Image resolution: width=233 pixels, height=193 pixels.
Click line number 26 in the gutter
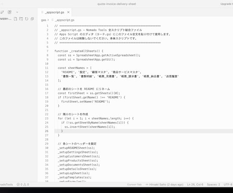pos(47,131)
